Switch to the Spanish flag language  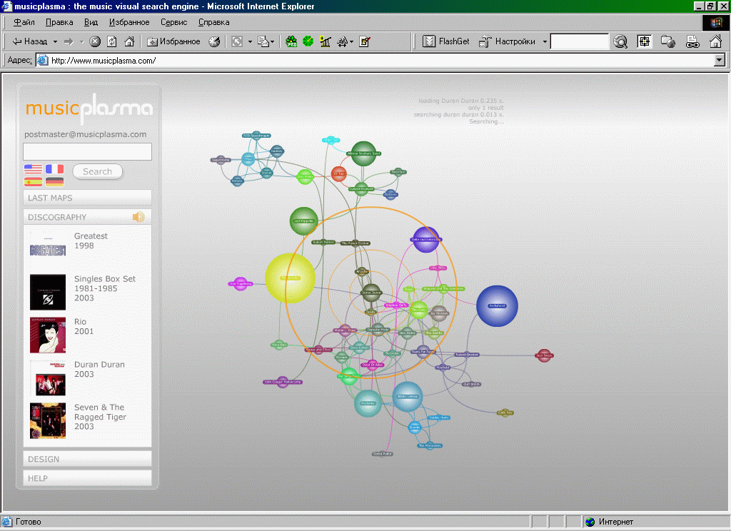(x=33, y=182)
